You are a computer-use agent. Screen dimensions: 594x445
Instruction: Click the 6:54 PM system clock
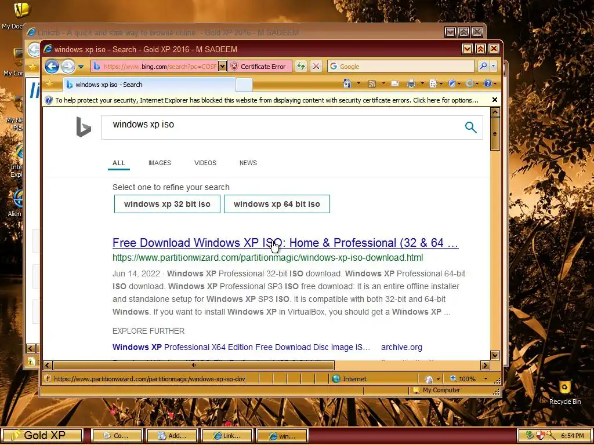coord(572,436)
